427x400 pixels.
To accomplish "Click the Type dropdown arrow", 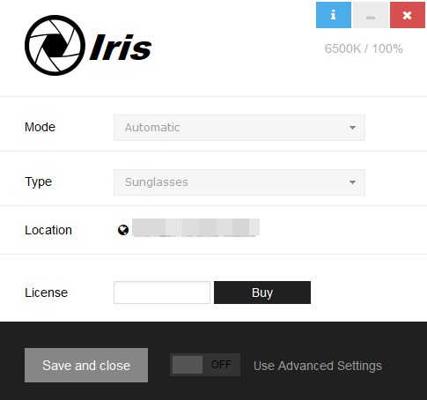I will (352, 182).
